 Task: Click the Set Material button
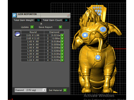click(55, 90)
